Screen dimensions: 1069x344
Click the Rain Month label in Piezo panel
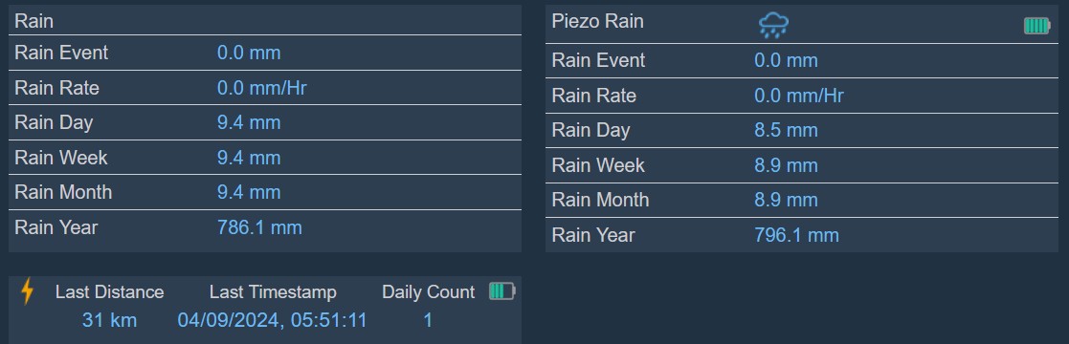pos(600,200)
